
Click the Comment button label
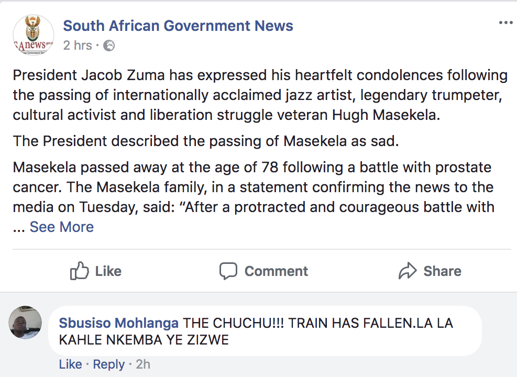[276, 271]
